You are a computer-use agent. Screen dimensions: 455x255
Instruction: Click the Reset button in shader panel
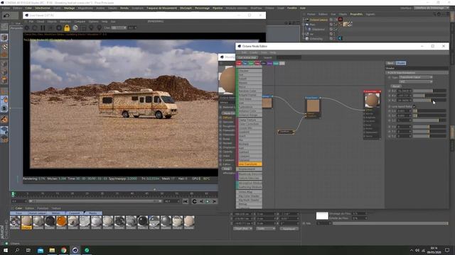(x=395, y=86)
